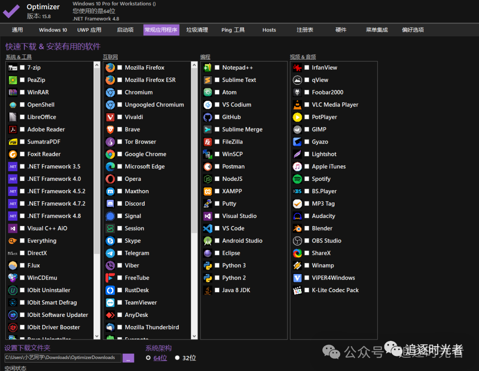Tick the Tor Browser checkbox
This screenshot has width=479, height=371.
[120, 142]
